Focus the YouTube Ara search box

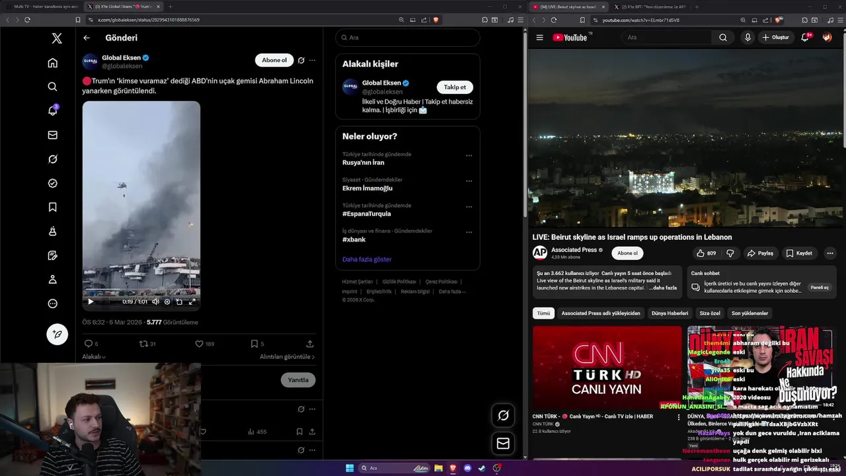(666, 38)
